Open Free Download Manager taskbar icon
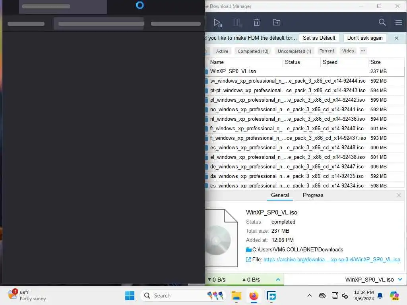The image size is (407, 305). [x=271, y=295]
